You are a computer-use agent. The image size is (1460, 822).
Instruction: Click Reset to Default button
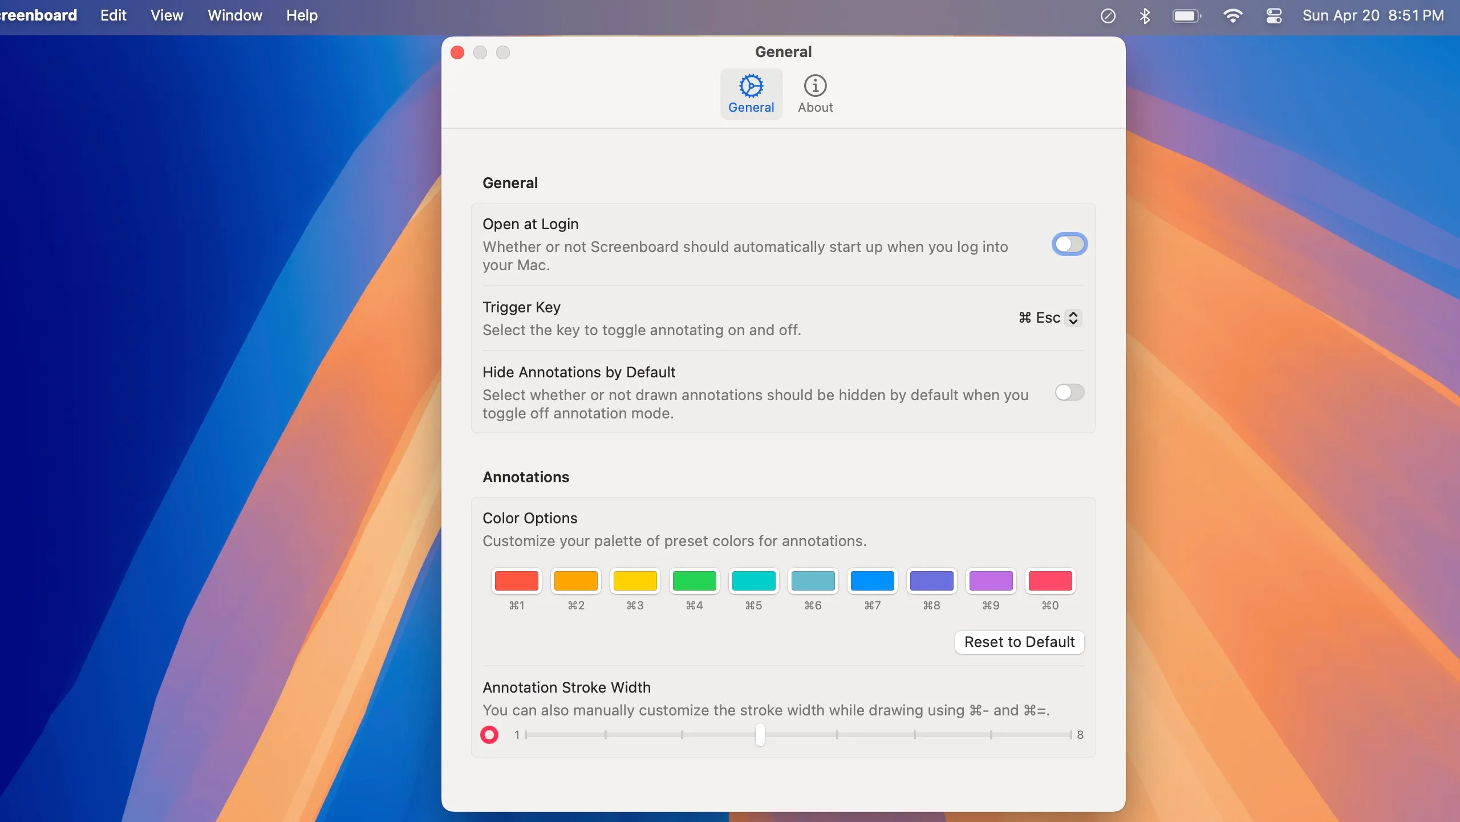(1020, 642)
